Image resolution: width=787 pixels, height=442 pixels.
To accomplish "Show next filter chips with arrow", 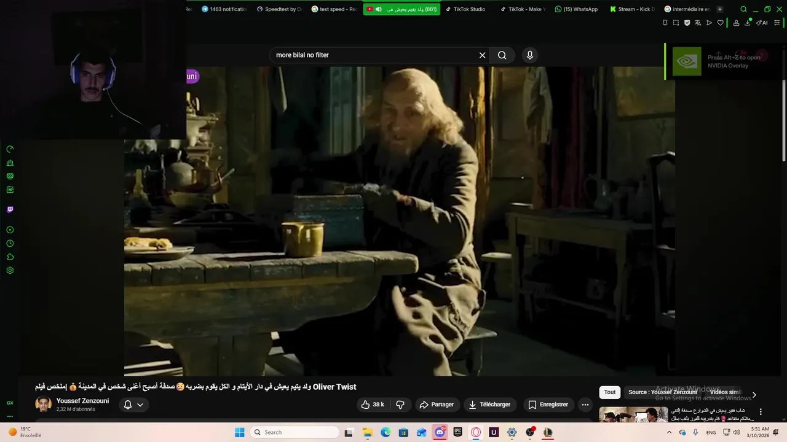I will point(754,395).
